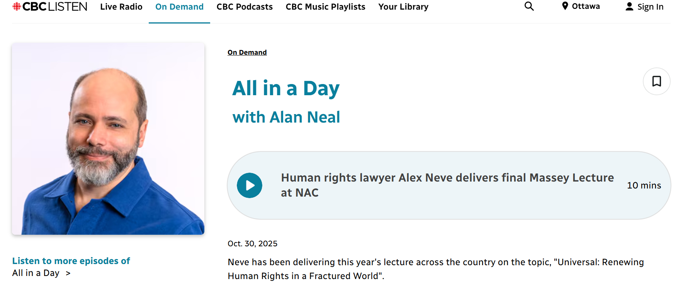Click the CBC gem logo icon

coord(17,7)
